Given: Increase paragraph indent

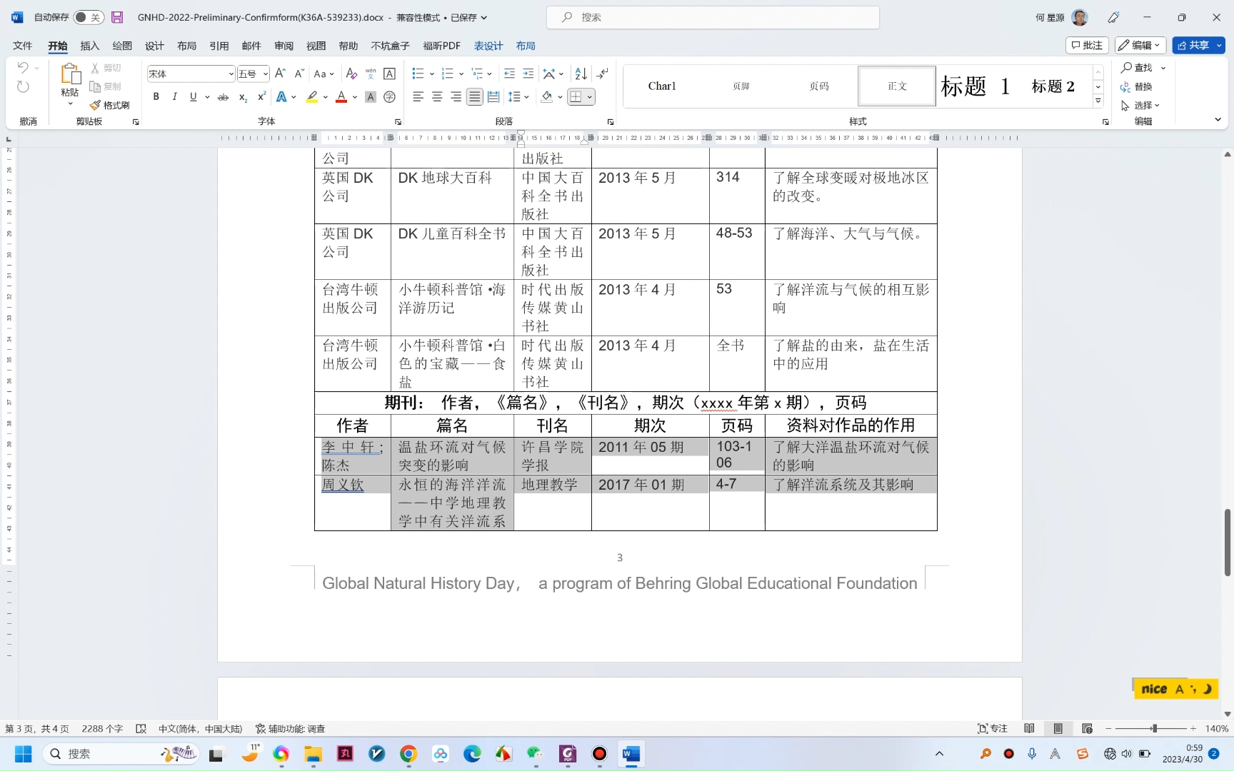Looking at the screenshot, I should (x=528, y=74).
